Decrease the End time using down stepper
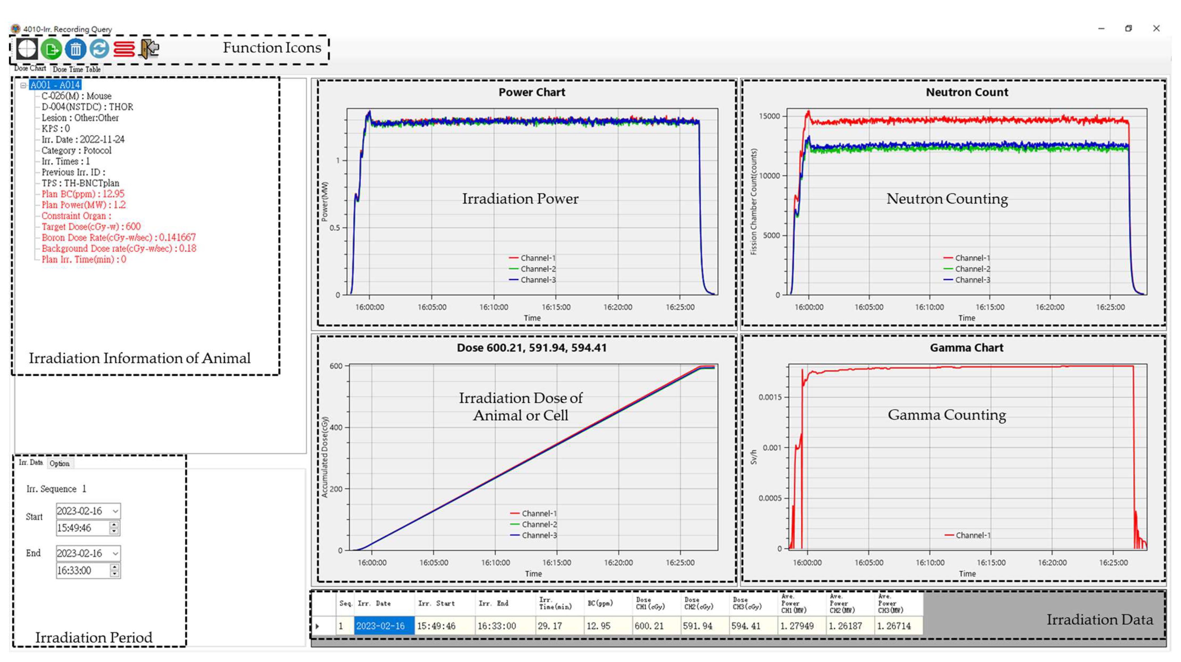The width and height of the screenshot is (1181, 662). 114,574
